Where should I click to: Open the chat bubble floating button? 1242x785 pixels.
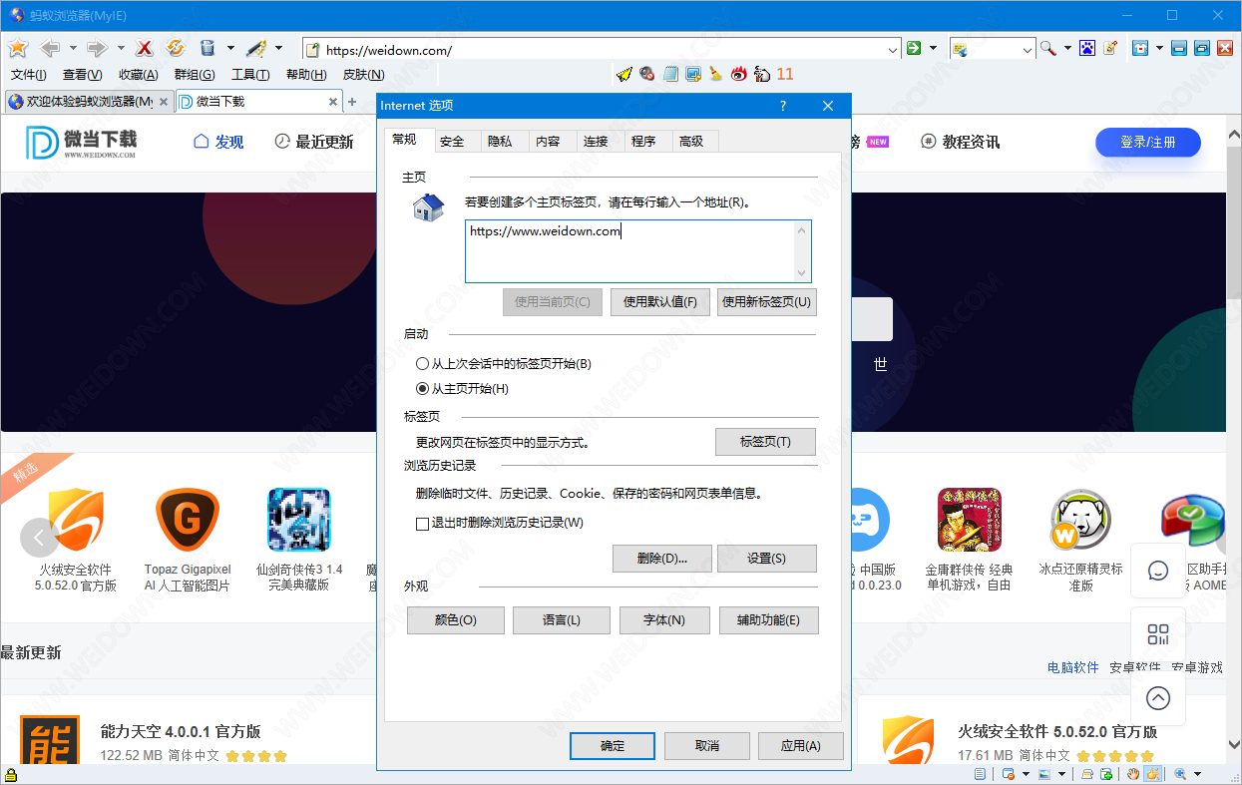pos(1158,571)
